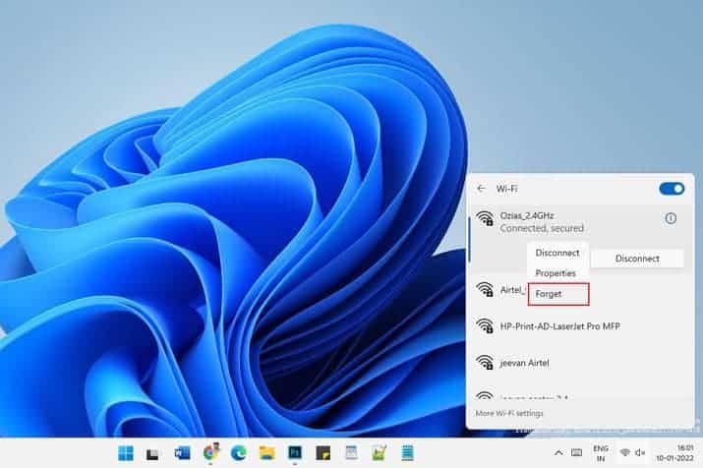Click the ENG IN language indicator
703x468 pixels.
click(x=600, y=453)
